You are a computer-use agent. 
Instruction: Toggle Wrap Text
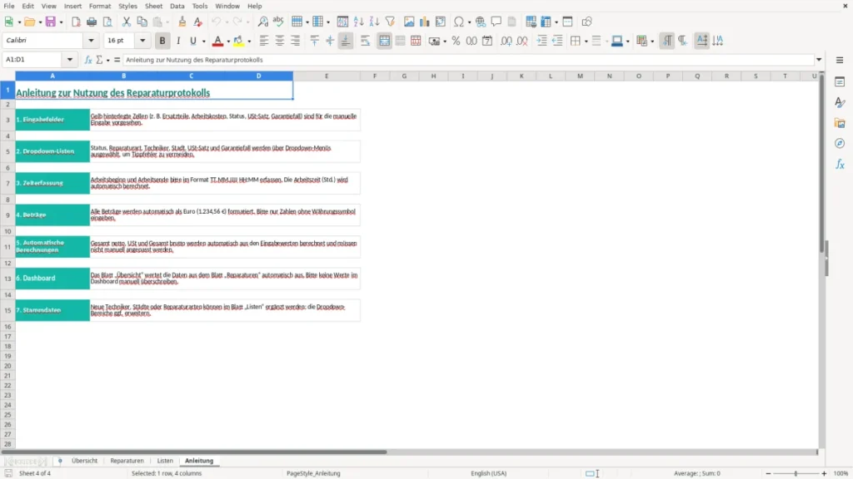365,41
